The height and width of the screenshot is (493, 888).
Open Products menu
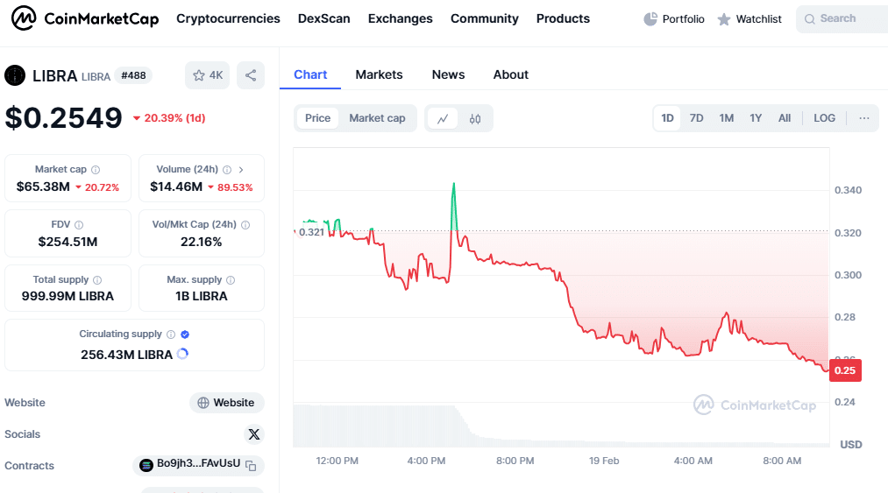pyautogui.click(x=563, y=18)
